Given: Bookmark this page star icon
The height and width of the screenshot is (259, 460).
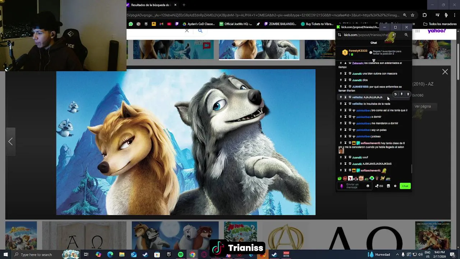Looking at the screenshot, I should point(413,15).
